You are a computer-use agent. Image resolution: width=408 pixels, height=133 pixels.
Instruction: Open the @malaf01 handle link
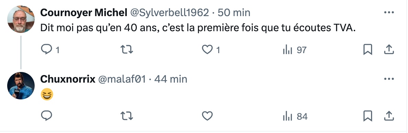coord(122,79)
